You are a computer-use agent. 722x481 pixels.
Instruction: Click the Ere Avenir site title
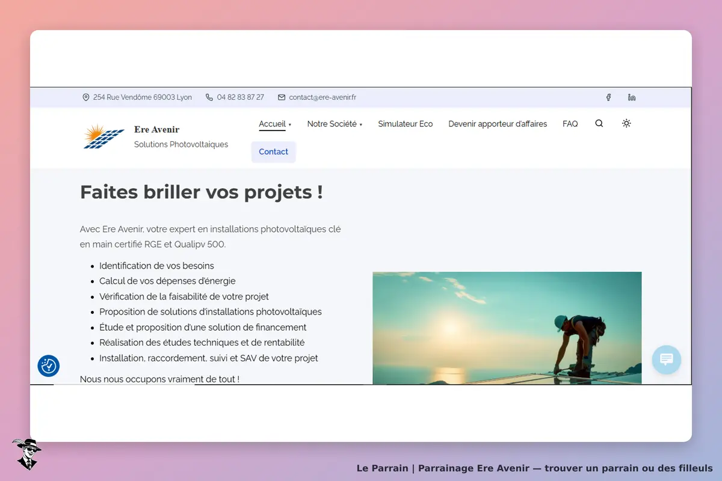(x=157, y=129)
